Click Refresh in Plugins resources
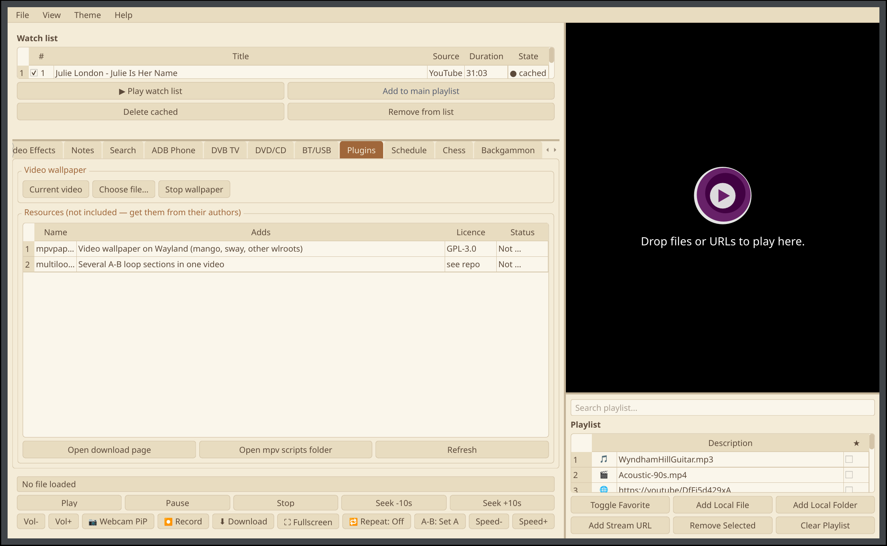This screenshot has width=887, height=546. tap(462, 450)
